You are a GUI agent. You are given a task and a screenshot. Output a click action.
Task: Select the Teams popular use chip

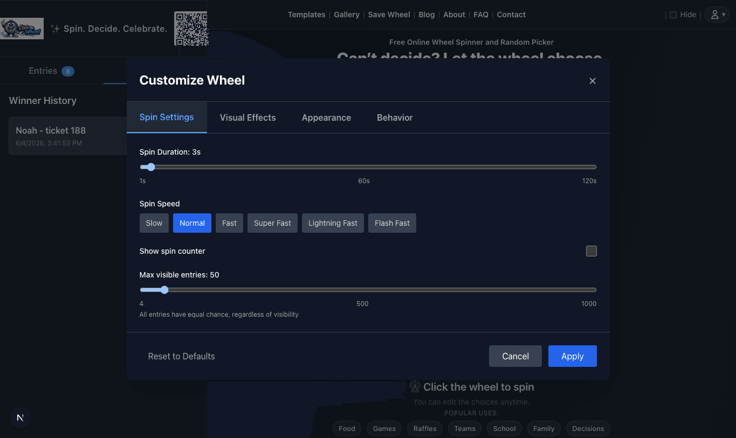(465, 429)
